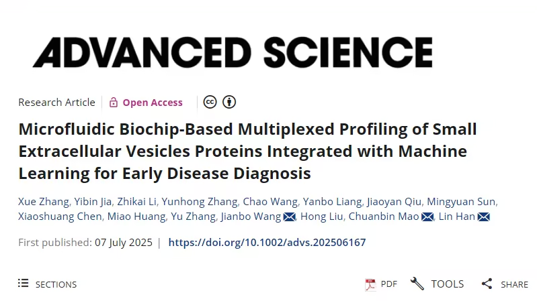Expand the SECTIONS list menu
This screenshot has height=301, width=537.
[48, 284]
